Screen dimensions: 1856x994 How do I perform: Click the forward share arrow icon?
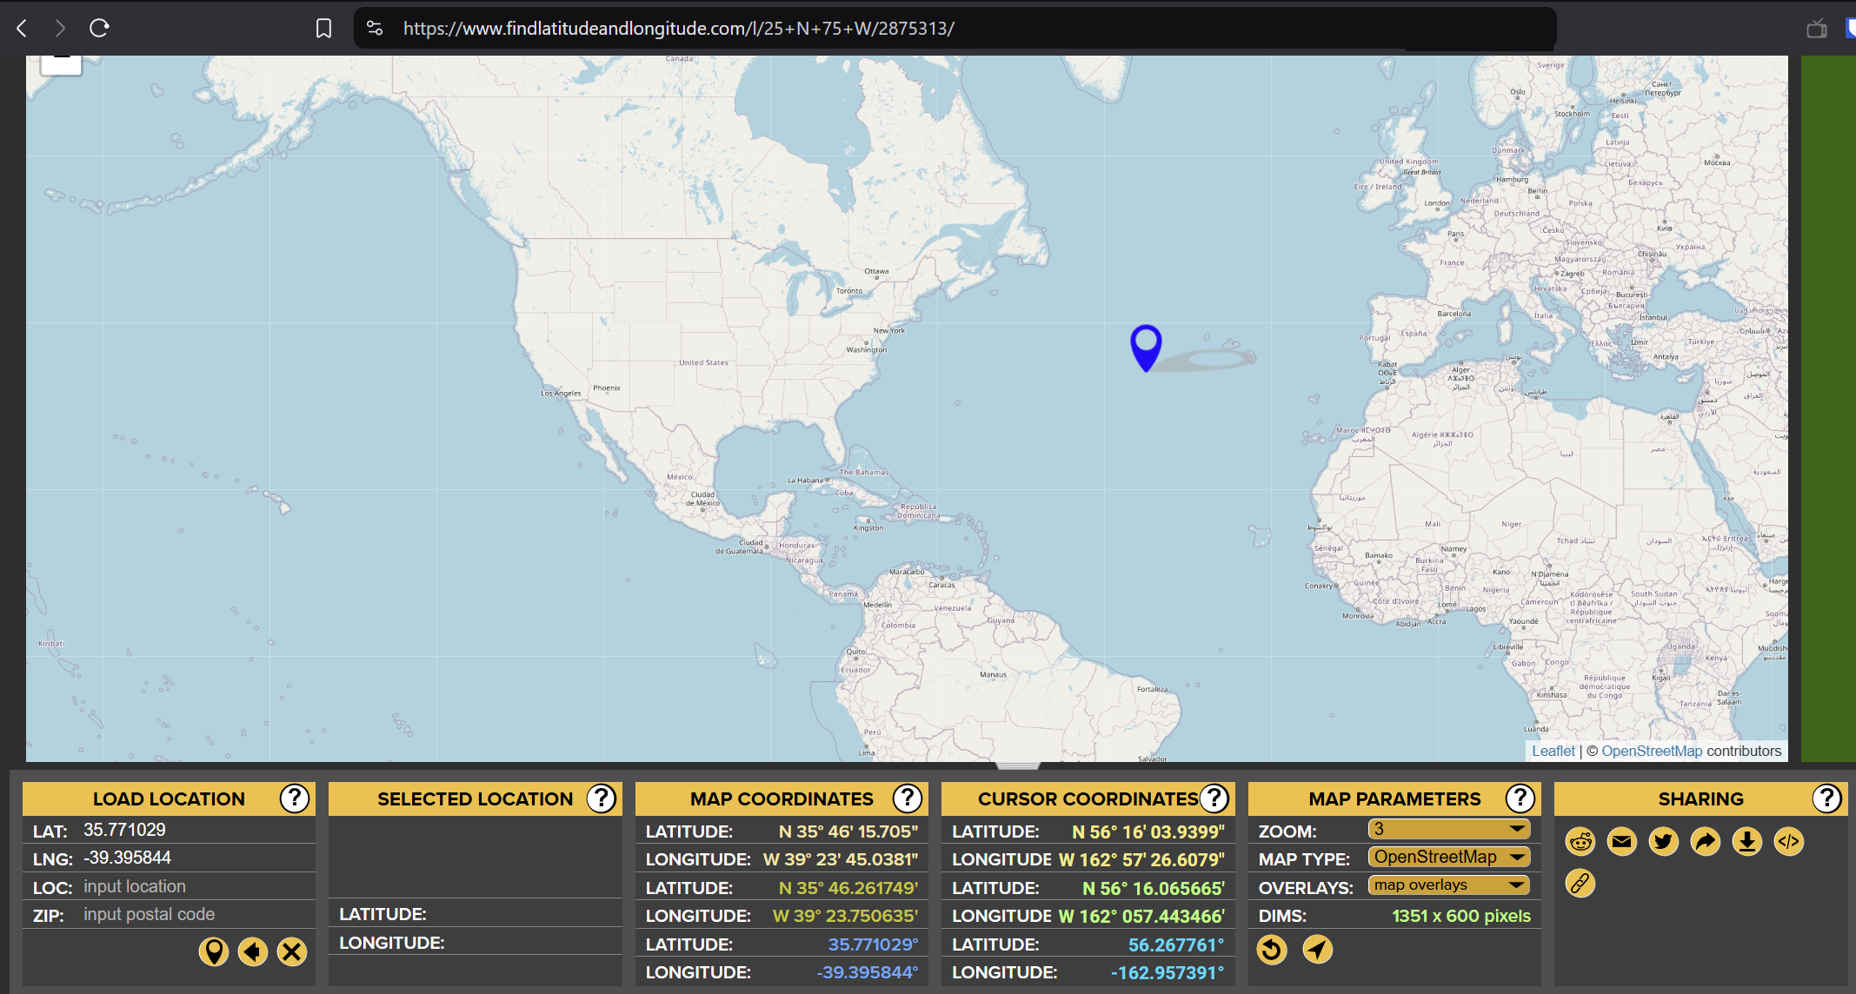[1706, 841]
